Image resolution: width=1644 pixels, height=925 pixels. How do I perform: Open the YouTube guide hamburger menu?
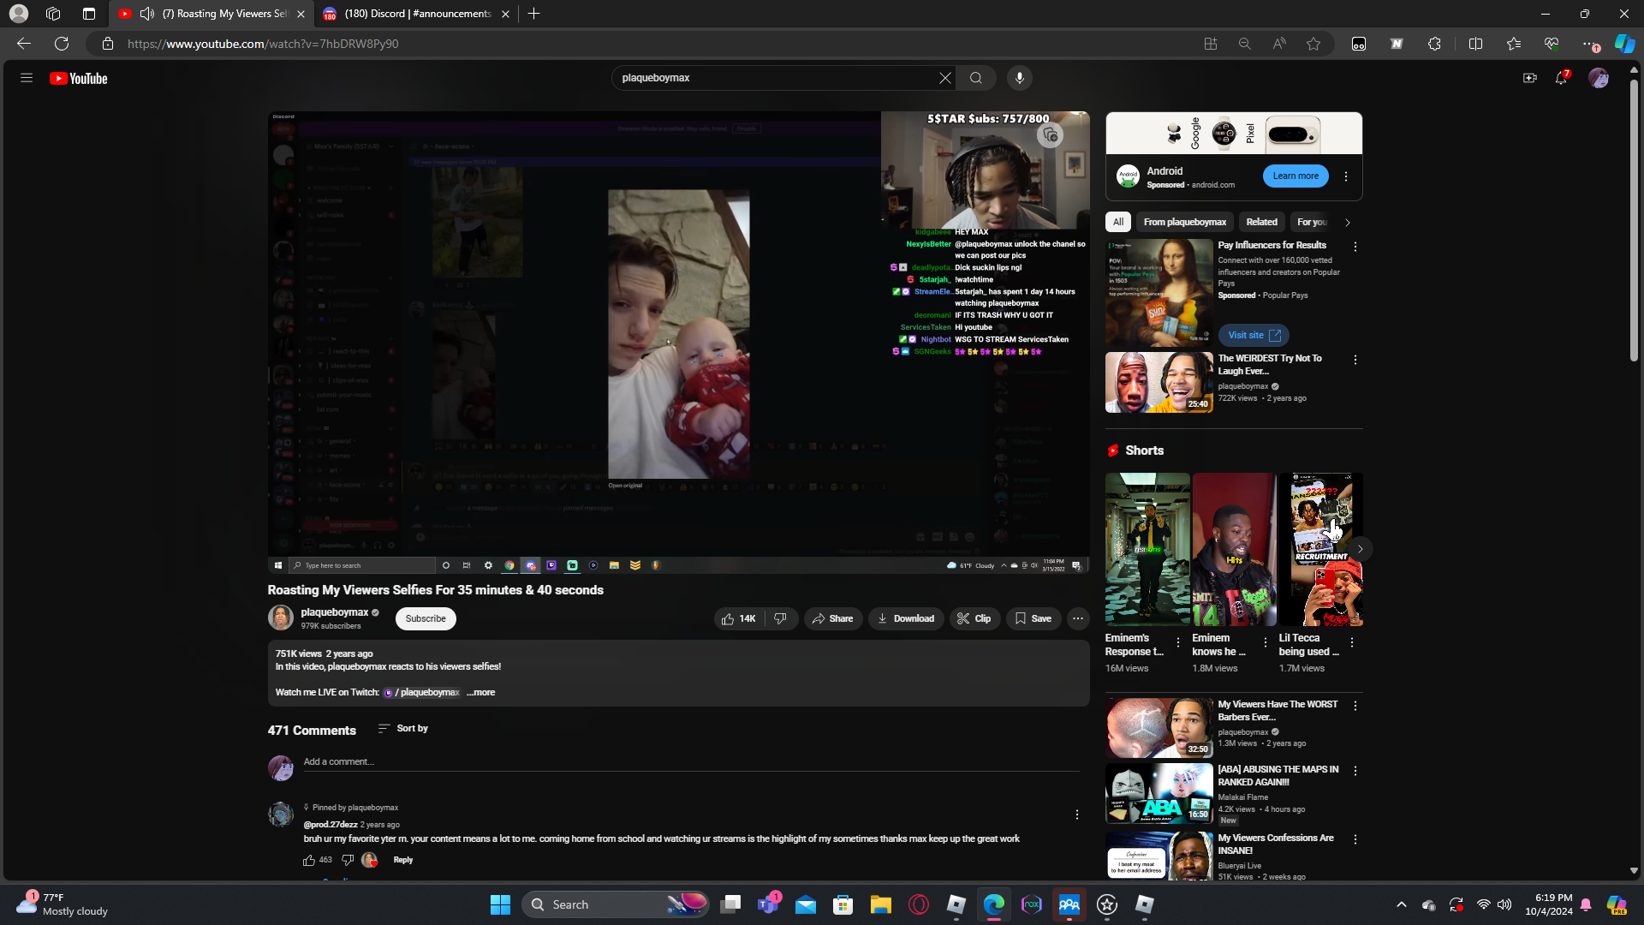click(x=27, y=78)
